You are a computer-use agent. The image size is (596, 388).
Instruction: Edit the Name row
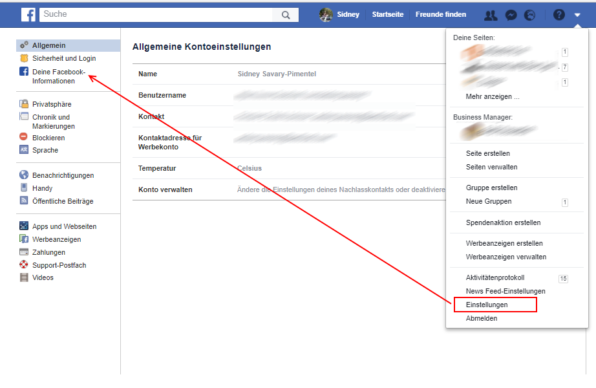click(x=289, y=74)
